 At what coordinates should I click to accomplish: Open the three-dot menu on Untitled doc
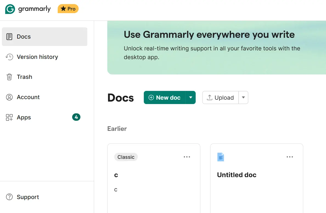[290, 157]
